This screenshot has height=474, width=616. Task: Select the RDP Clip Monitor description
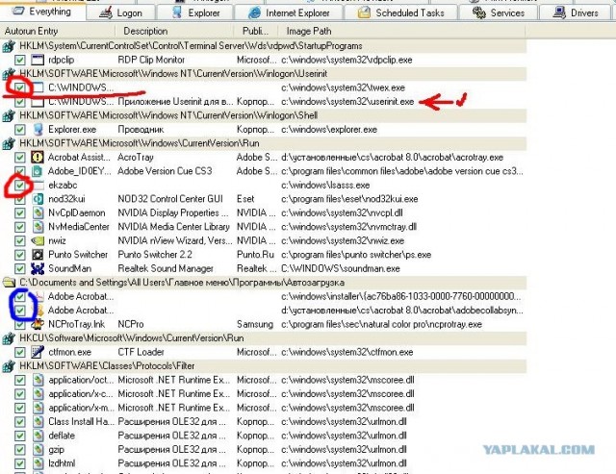pos(151,60)
